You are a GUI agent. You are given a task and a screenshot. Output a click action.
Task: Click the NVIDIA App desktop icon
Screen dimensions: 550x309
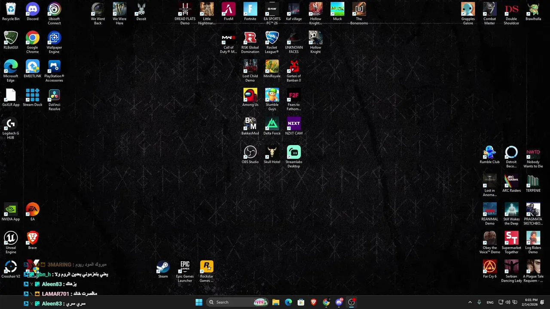pos(11,212)
